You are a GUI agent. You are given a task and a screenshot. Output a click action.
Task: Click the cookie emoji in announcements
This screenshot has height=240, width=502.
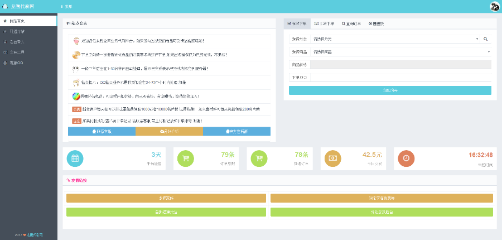(76, 55)
